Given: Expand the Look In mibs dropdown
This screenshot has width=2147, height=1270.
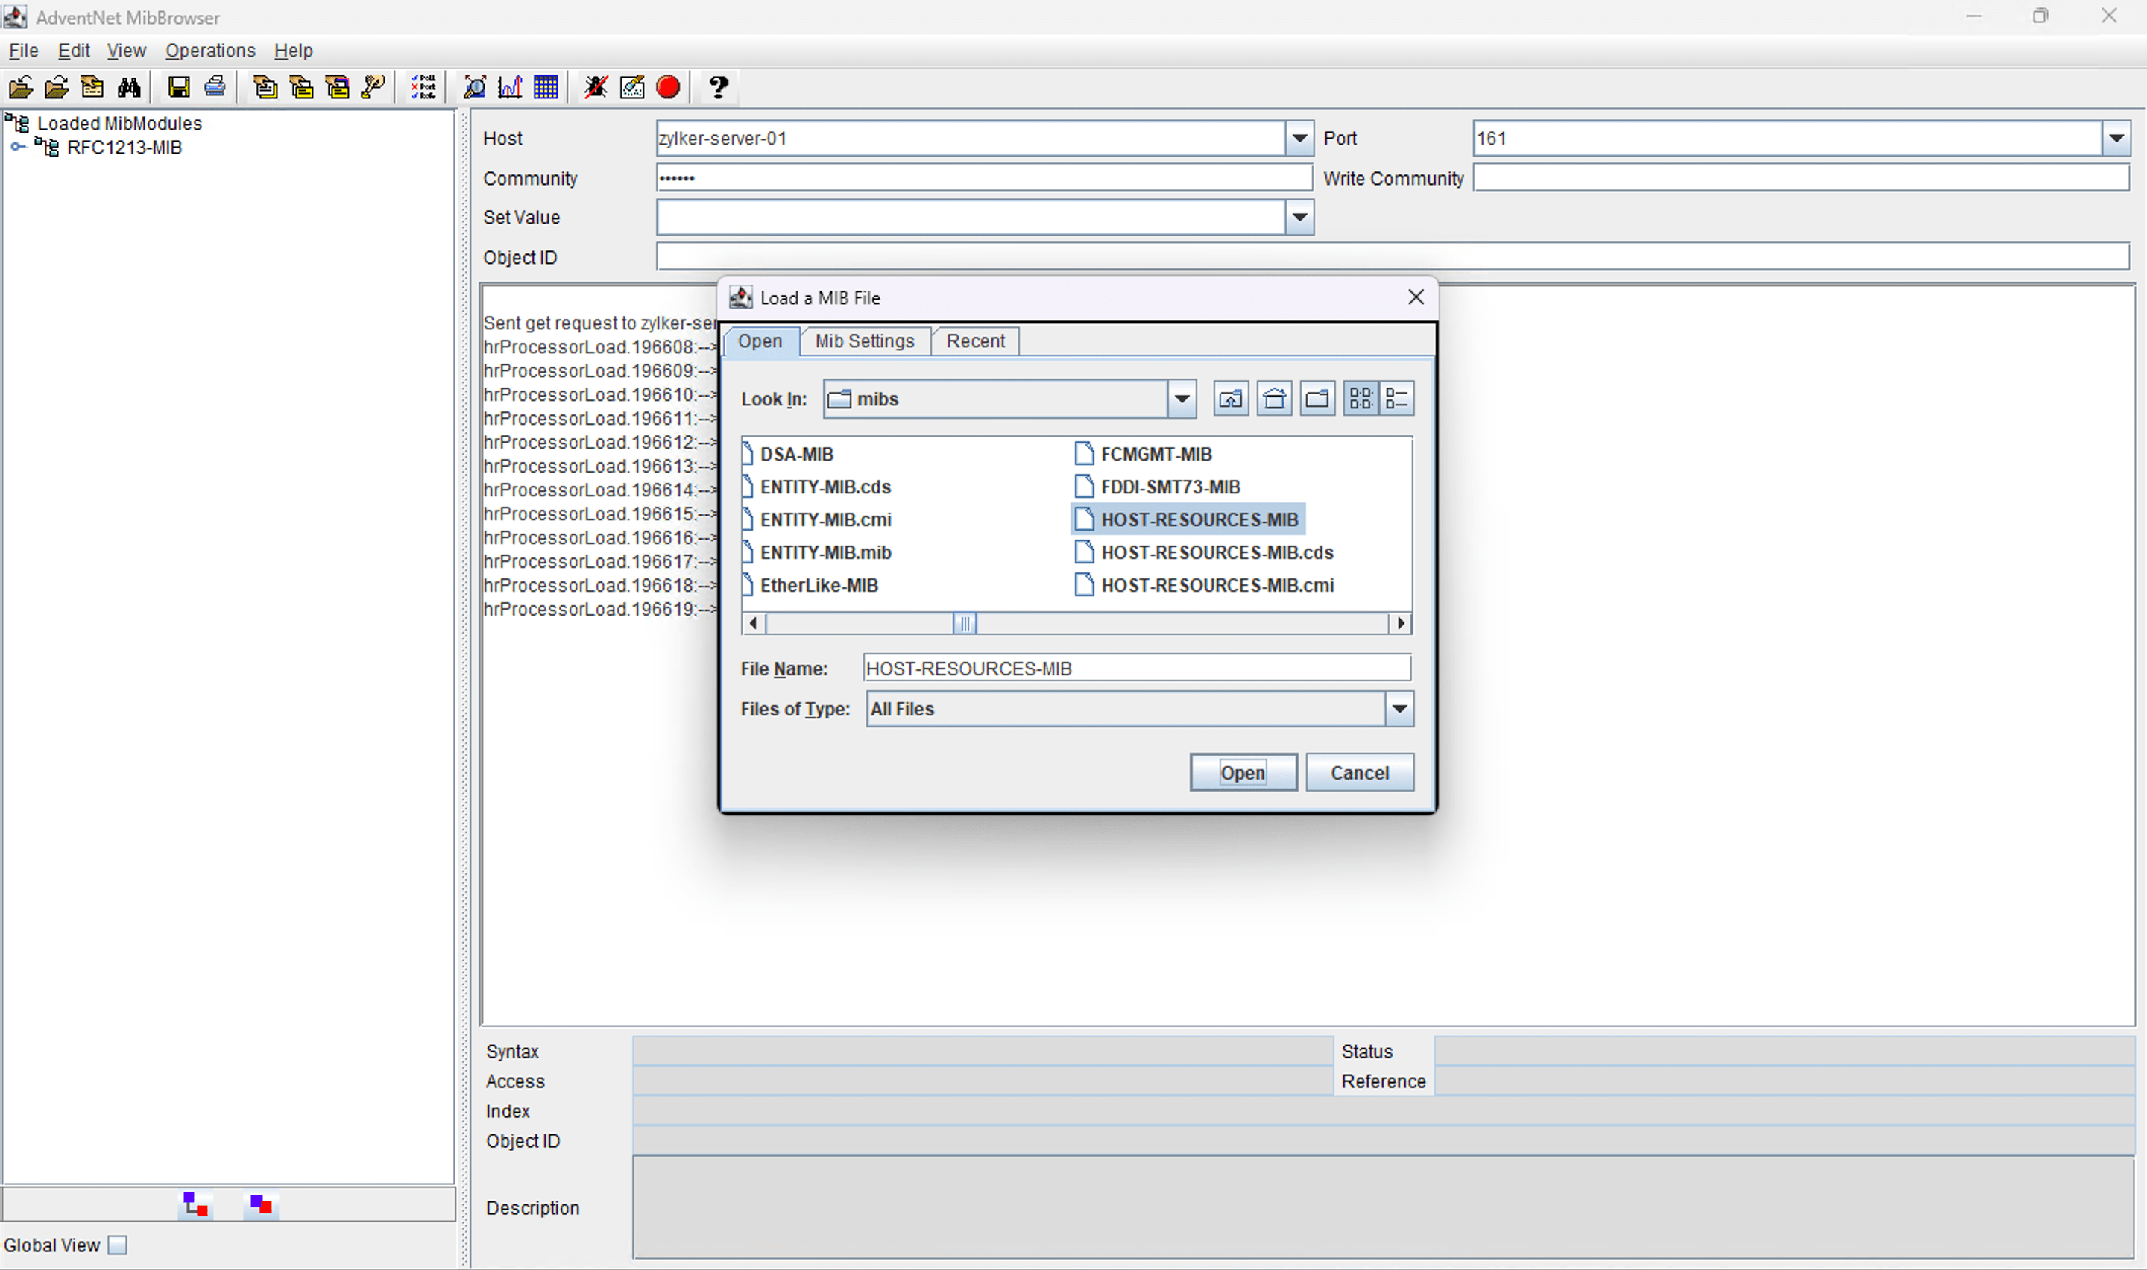Looking at the screenshot, I should tap(1182, 399).
